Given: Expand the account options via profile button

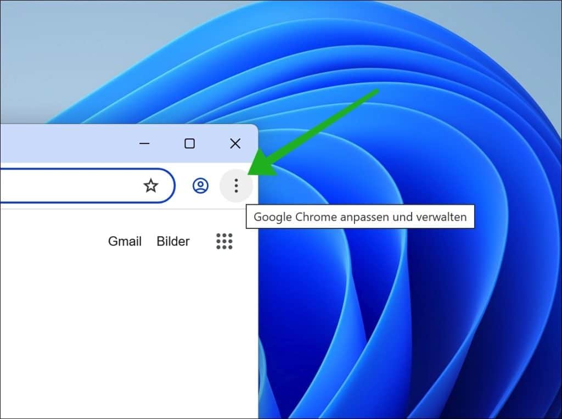Looking at the screenshot, I should tap(200, 186).
